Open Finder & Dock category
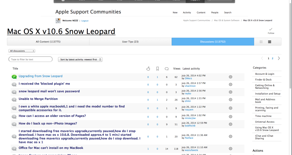Viewport: 292px width, 155px height. [263, 80]
